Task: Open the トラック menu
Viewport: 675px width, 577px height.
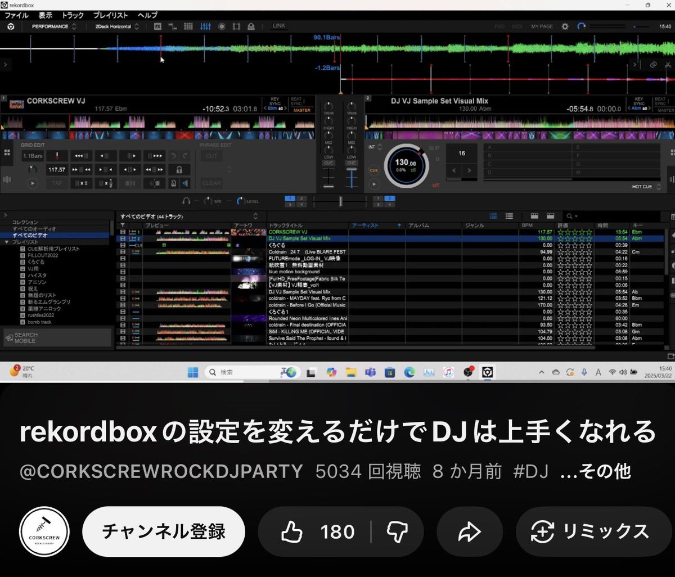Action: click(73, 16)
